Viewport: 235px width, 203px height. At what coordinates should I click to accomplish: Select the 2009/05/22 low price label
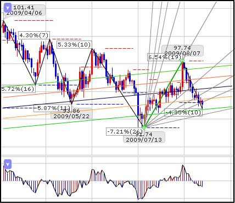click(71, 113)
